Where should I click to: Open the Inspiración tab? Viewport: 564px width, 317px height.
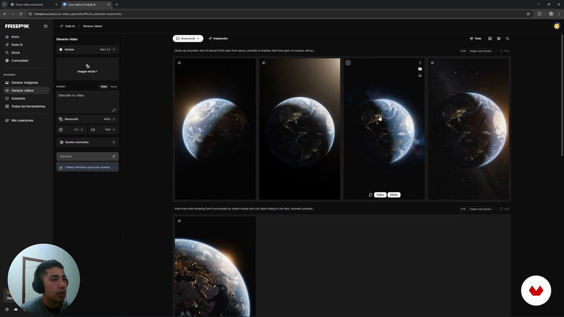point(218,38)
